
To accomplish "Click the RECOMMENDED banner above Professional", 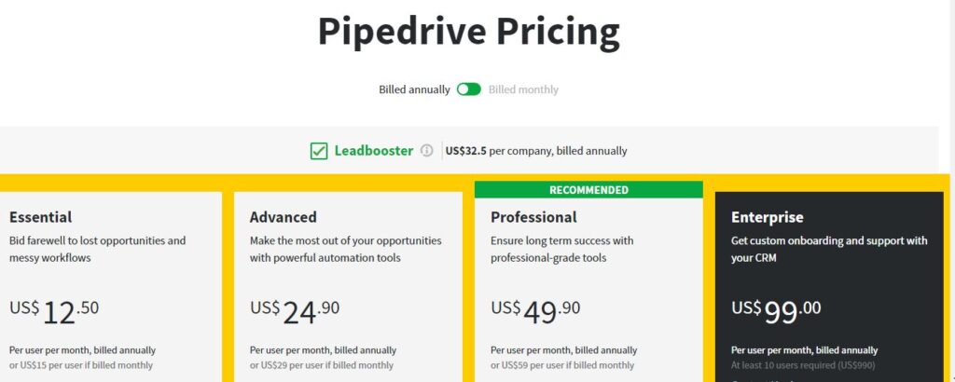I will (x=588, y=190).
